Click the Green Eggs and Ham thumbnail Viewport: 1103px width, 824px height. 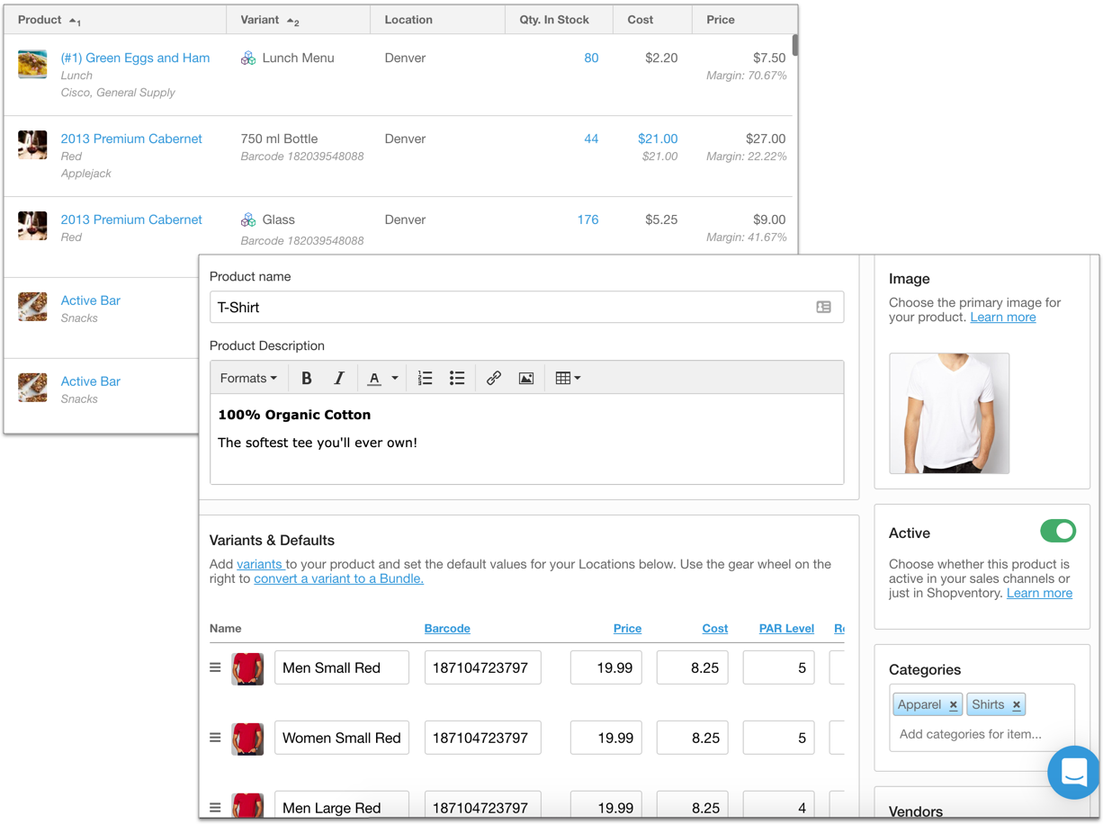[x=32, y=64]
